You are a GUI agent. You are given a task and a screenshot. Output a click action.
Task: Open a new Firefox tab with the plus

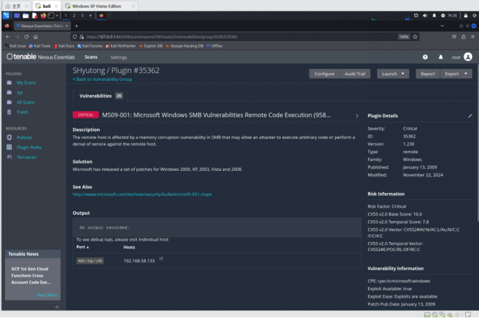76,26
